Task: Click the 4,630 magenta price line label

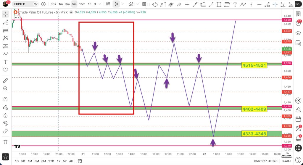Action: click(287, 20)
